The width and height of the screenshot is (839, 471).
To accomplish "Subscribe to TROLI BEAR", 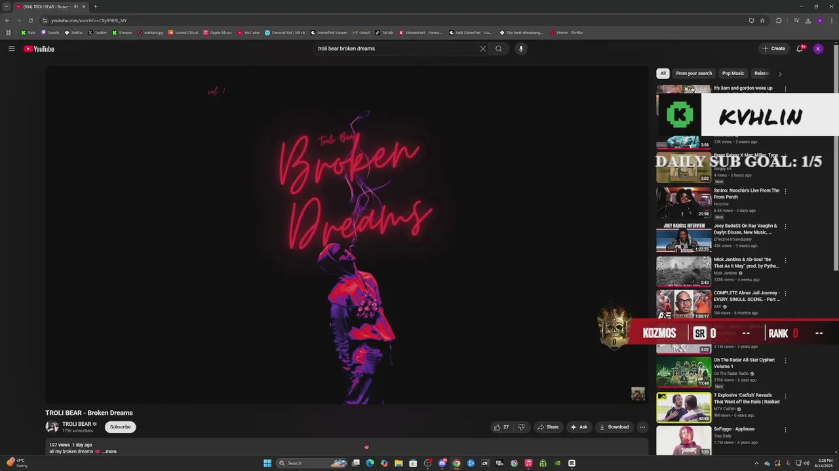I will pos(120,427).
